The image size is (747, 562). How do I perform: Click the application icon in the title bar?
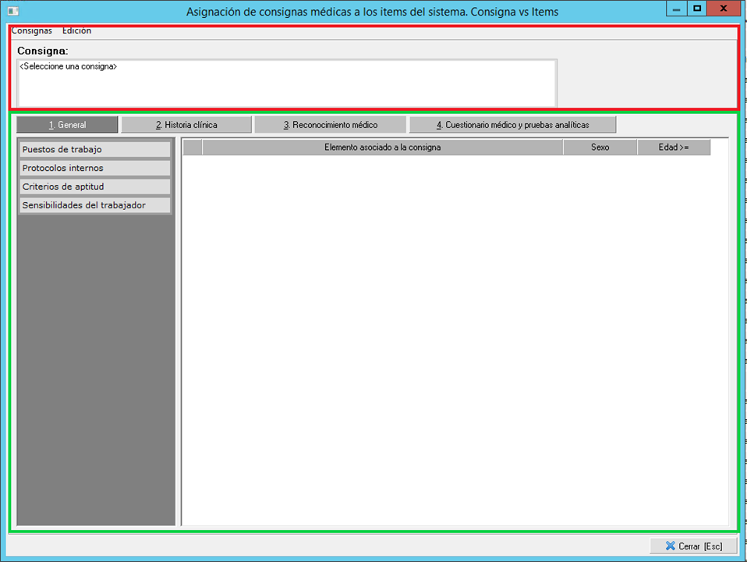[12, 10]
